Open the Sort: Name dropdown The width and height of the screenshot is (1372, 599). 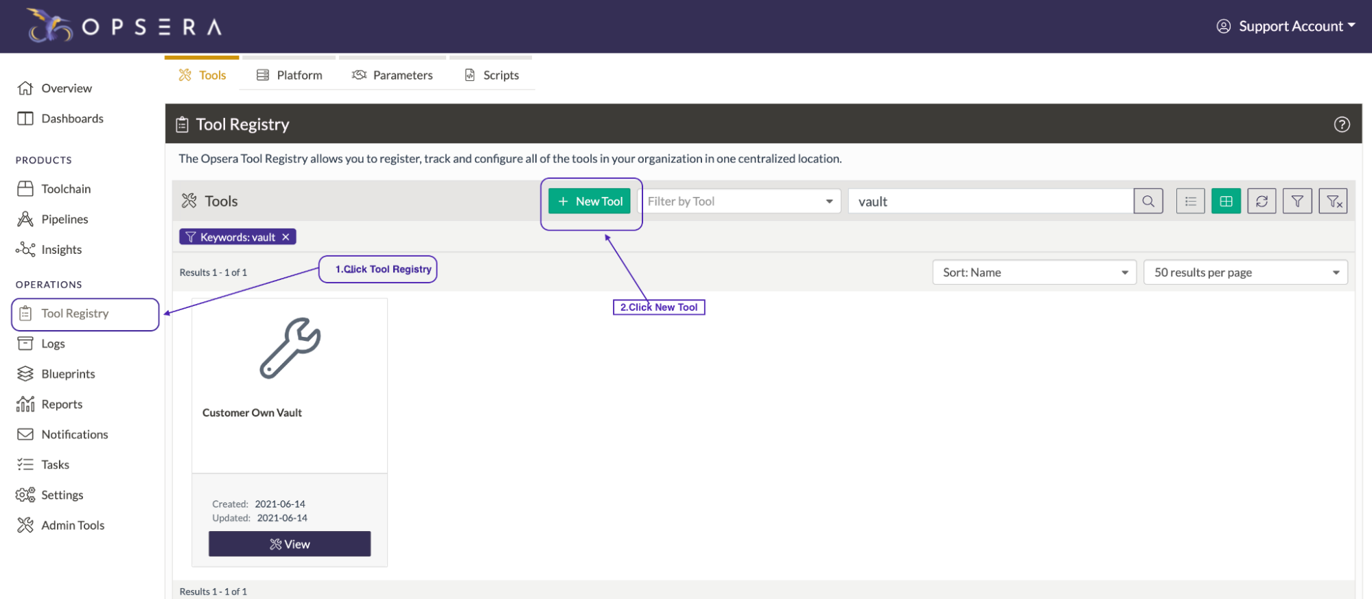pos(1034,272)
